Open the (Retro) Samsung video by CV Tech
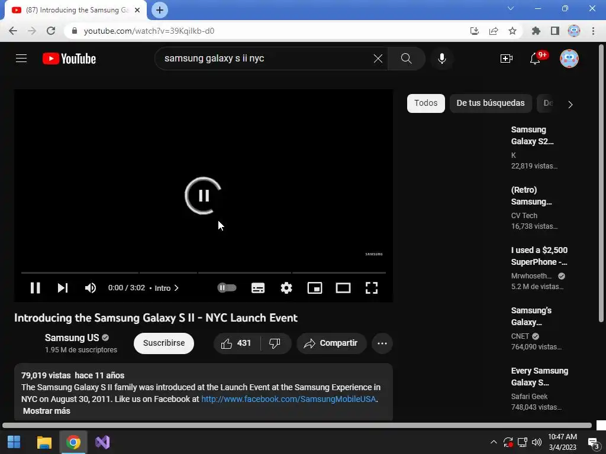This screenshot has height=454, width=606. point(531,196)
